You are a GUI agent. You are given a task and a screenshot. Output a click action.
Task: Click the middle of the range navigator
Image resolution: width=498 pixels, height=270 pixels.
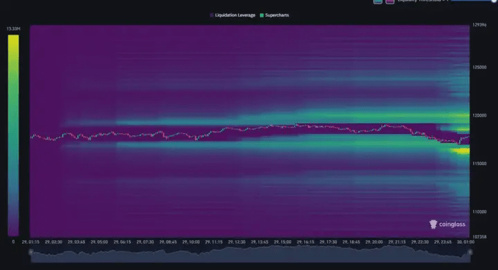(x=250, y=255)
